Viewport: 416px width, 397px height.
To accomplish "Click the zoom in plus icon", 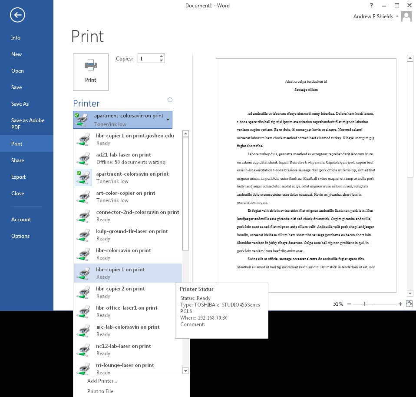I will (400, 304).
